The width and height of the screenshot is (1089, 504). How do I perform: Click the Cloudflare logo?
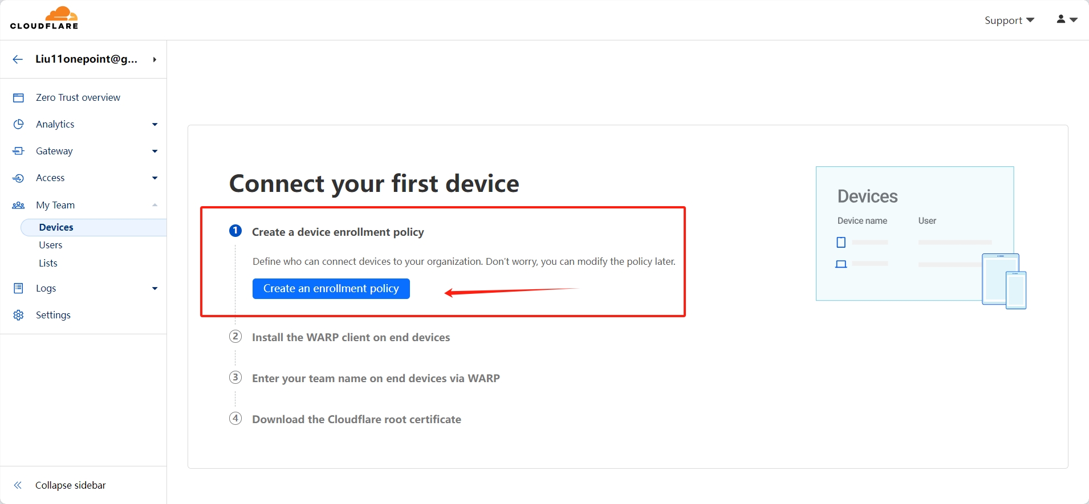tap(44, 18)
